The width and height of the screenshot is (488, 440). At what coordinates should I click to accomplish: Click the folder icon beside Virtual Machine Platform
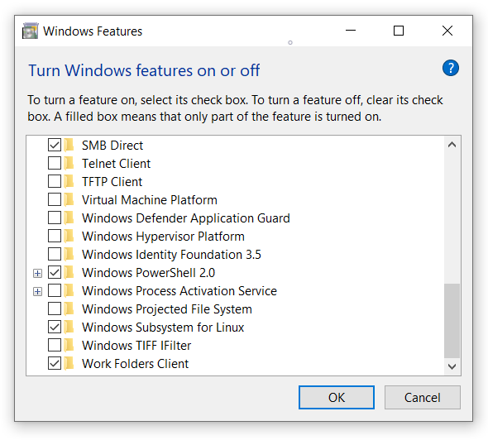(69, 199)
